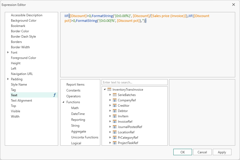Select the highlighted Text property

(x=34, y=95)
